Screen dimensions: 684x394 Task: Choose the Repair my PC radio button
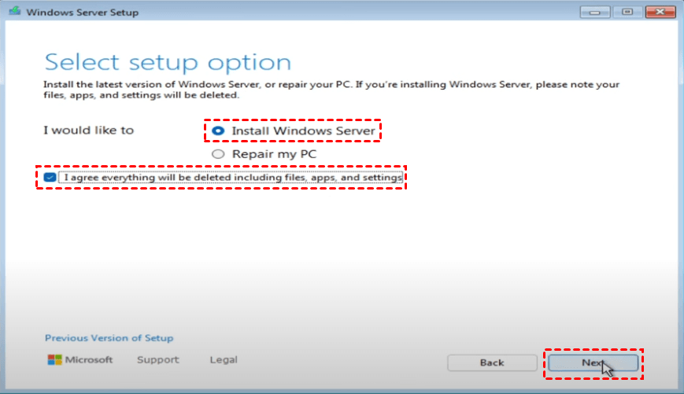pos(217,154)
